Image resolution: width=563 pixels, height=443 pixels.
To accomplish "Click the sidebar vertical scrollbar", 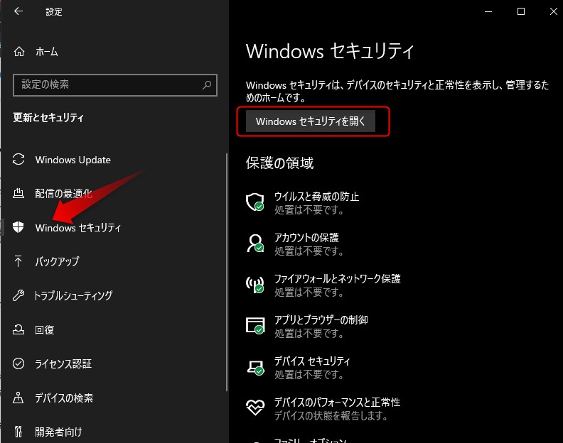I will pyautogui.click(x=227, y=272).
